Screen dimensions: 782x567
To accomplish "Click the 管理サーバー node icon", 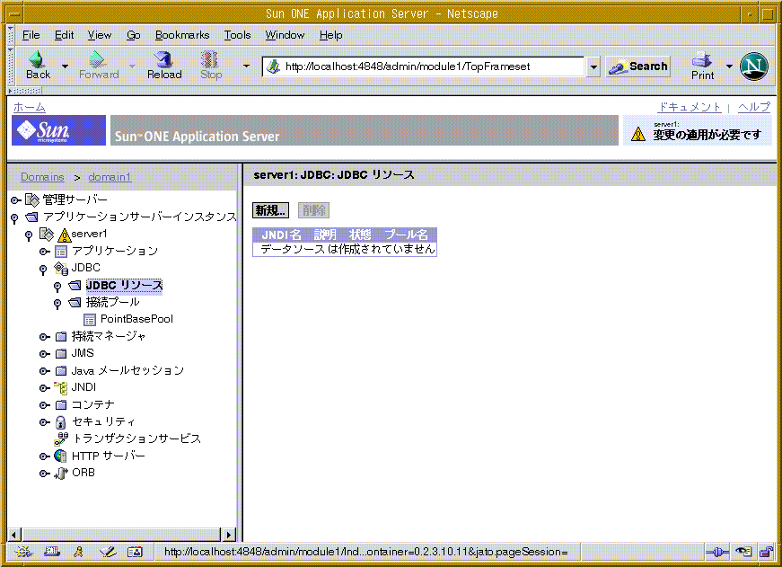I will [x=32, y=200].
